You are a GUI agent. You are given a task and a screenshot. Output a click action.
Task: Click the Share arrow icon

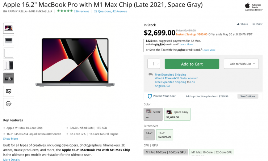[x=238, y=24]
